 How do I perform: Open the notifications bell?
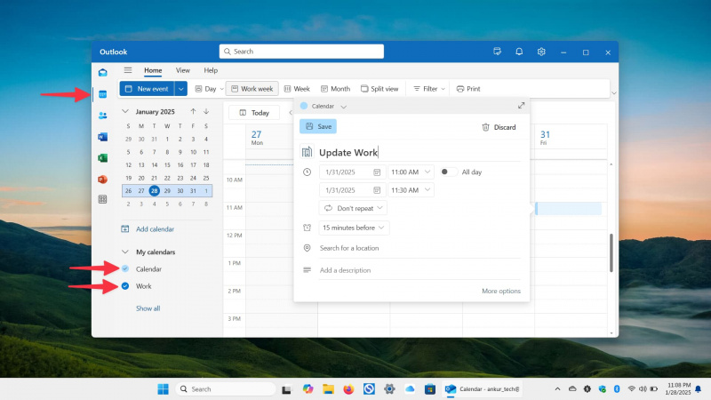519,52
